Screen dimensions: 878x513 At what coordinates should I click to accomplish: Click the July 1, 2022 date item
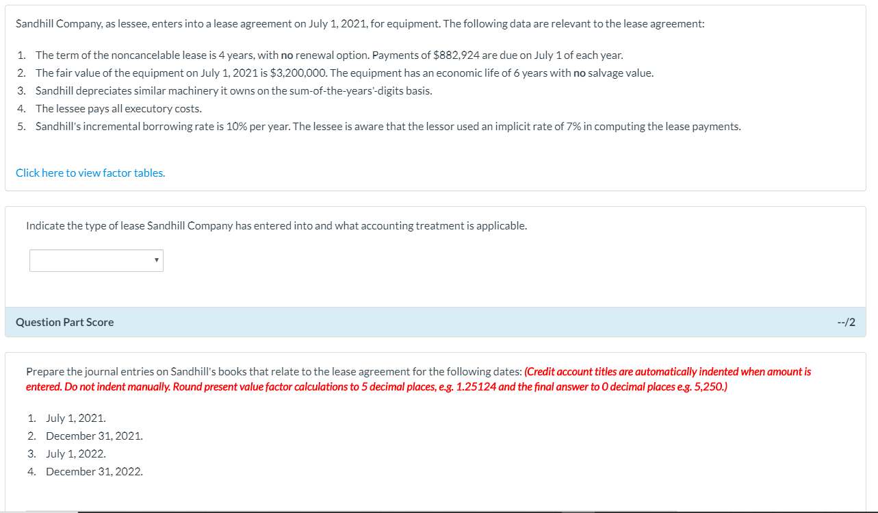(76, 453)
